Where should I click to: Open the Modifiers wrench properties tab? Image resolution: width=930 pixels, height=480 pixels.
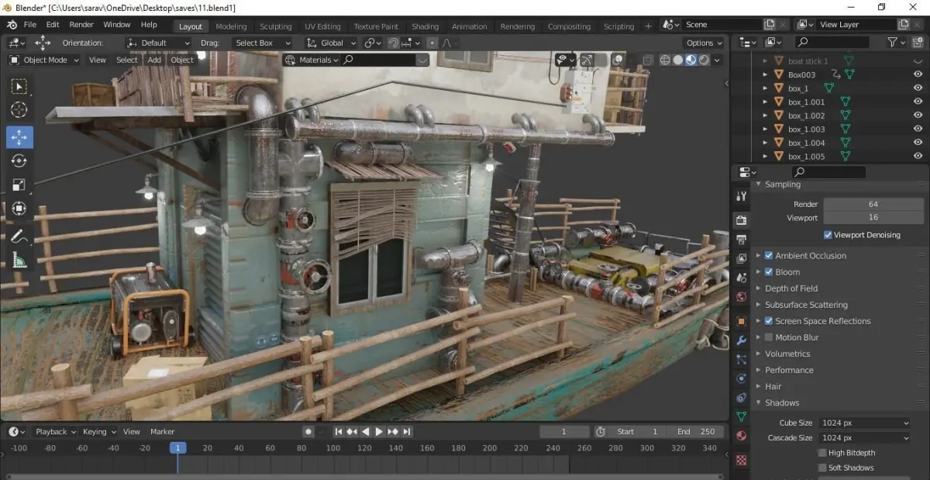(x=742, y=340)
